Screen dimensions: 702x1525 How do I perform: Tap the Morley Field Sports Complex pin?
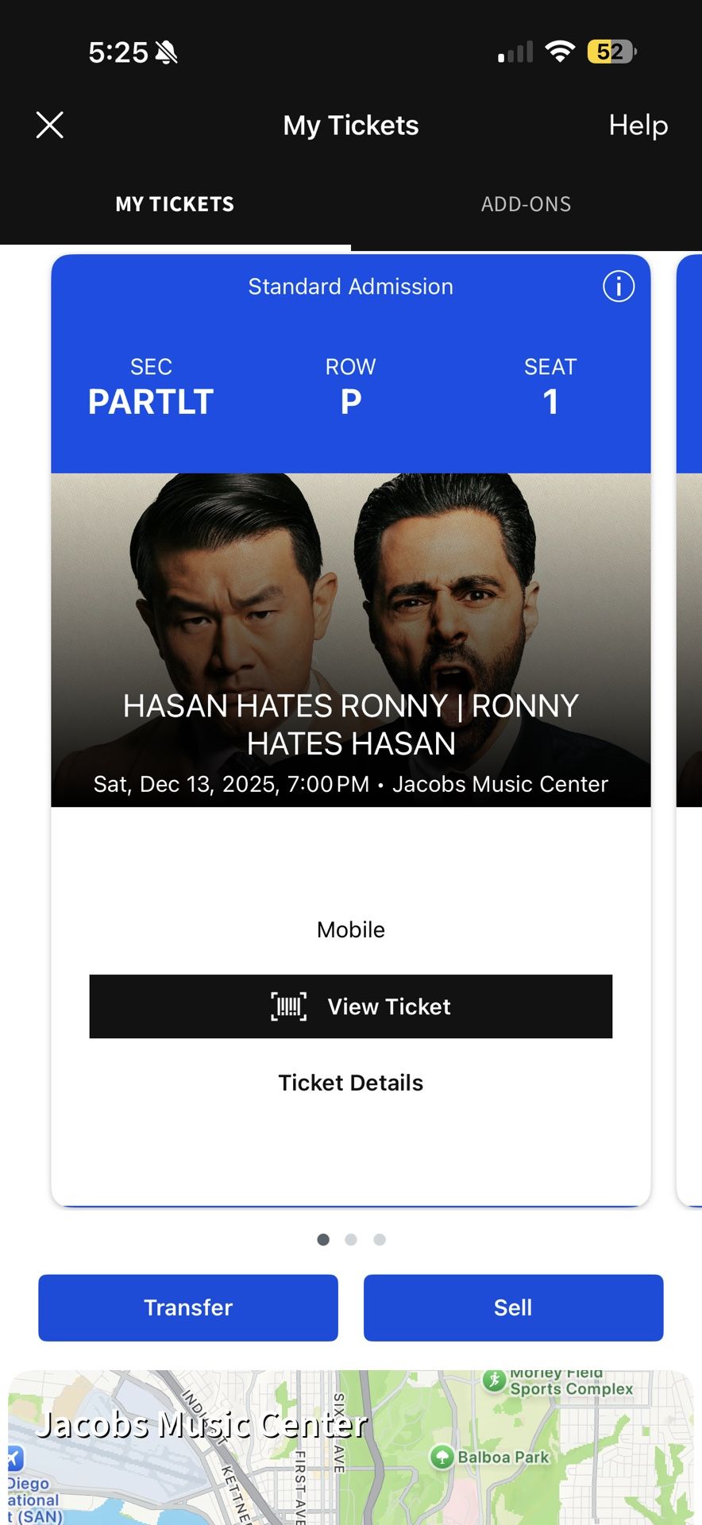pyautogui.click(x=494, y=1380)
